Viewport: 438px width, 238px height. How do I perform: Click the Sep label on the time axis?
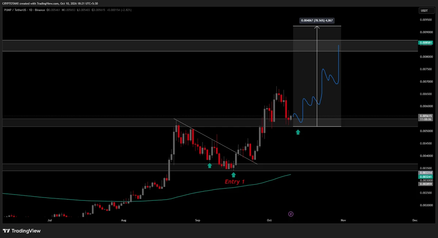coord(197,220)
